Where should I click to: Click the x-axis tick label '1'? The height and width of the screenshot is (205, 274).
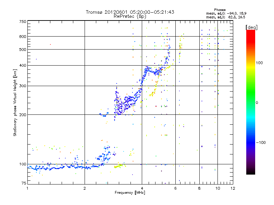pyautogui.click(x=27, y=188)
